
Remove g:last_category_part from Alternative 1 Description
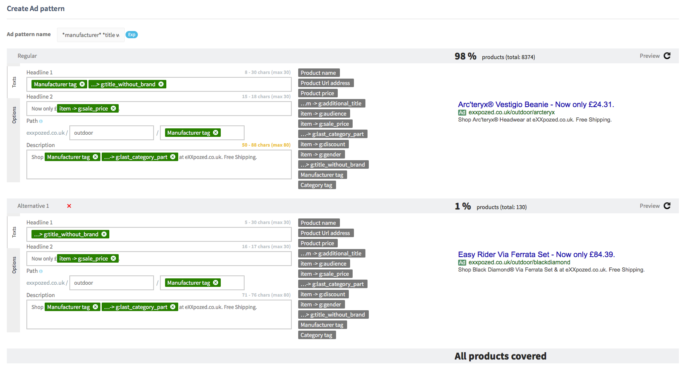[173, 307]
